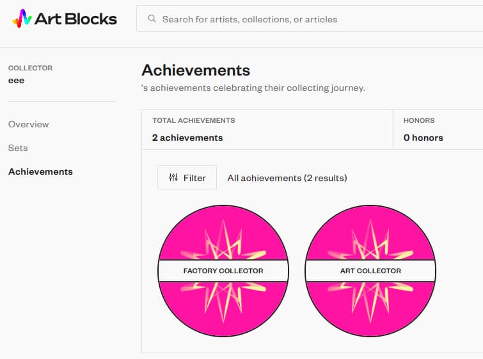Open the Sets section in the sidebar
Image resolution: width=483 pixels, height=359 pixels.
tap(18, 148)
